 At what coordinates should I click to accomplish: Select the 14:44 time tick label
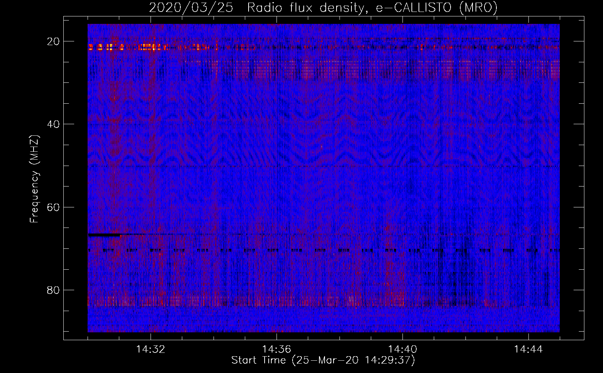pos(528,350)
